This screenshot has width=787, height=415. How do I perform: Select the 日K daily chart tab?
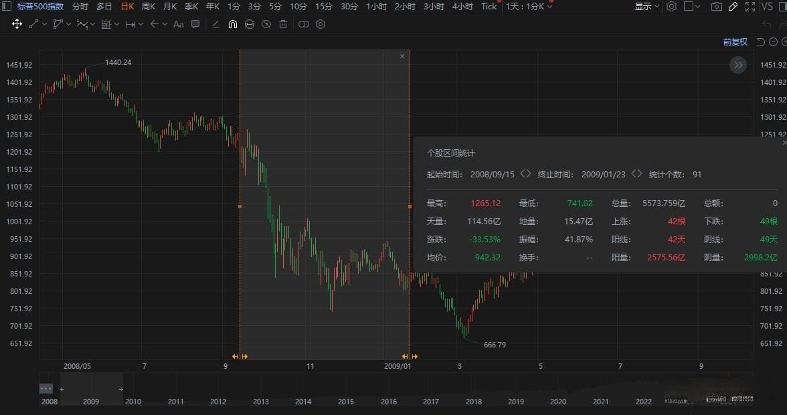127,6
